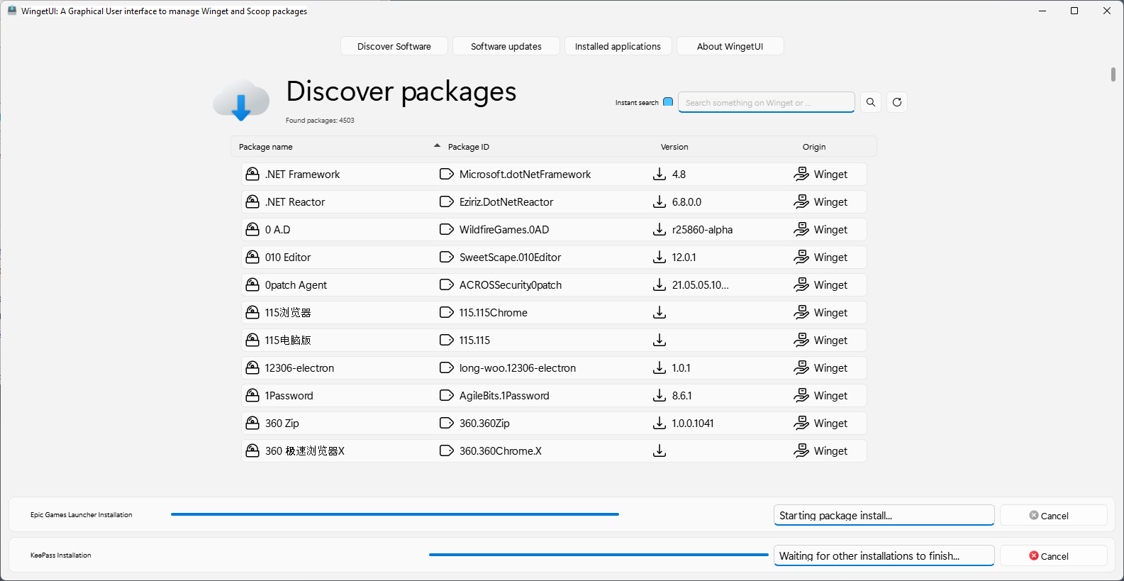Click tag icon beside 360.360Zip
The height and width of the screenshot is (581, 1124).
[x=446, y=423]
